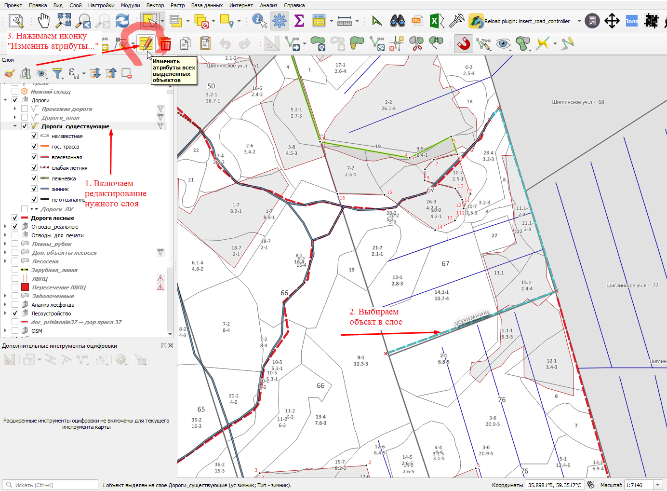This screenshot has height=491, width=667.
Task: Uncheck the всесезонная legend checkbox
Action: (x=34, y=157)
